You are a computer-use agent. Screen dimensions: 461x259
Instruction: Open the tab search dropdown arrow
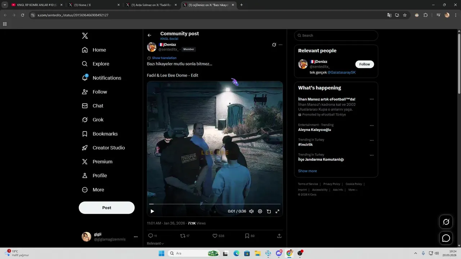coord(5,5)
